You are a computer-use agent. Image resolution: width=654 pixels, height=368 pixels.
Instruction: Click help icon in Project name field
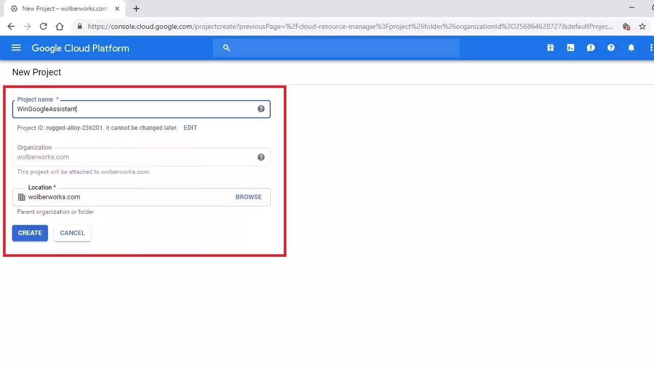pyautogui.click(x=261, y=109)
